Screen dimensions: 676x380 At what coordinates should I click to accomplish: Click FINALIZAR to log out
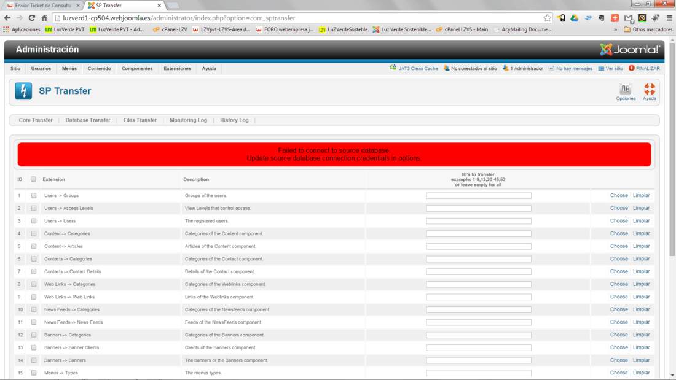coord(644,68)
